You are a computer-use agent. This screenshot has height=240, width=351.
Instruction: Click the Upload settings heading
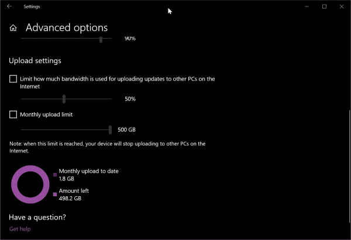coord(35,61)
